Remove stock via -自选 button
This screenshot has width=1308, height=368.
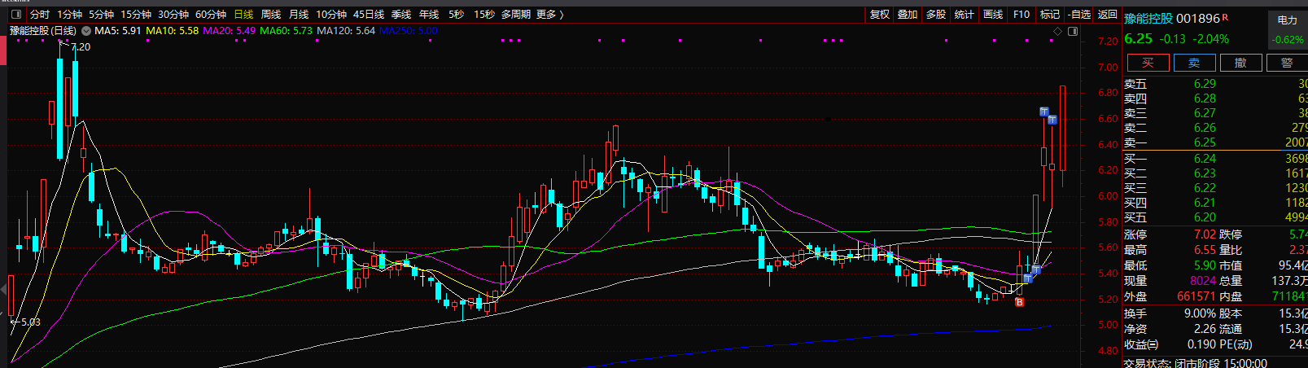coord(1079,15)
